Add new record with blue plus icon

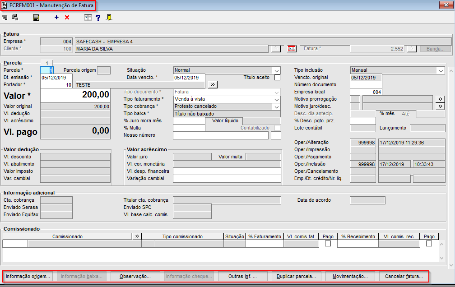click(56, 18)
